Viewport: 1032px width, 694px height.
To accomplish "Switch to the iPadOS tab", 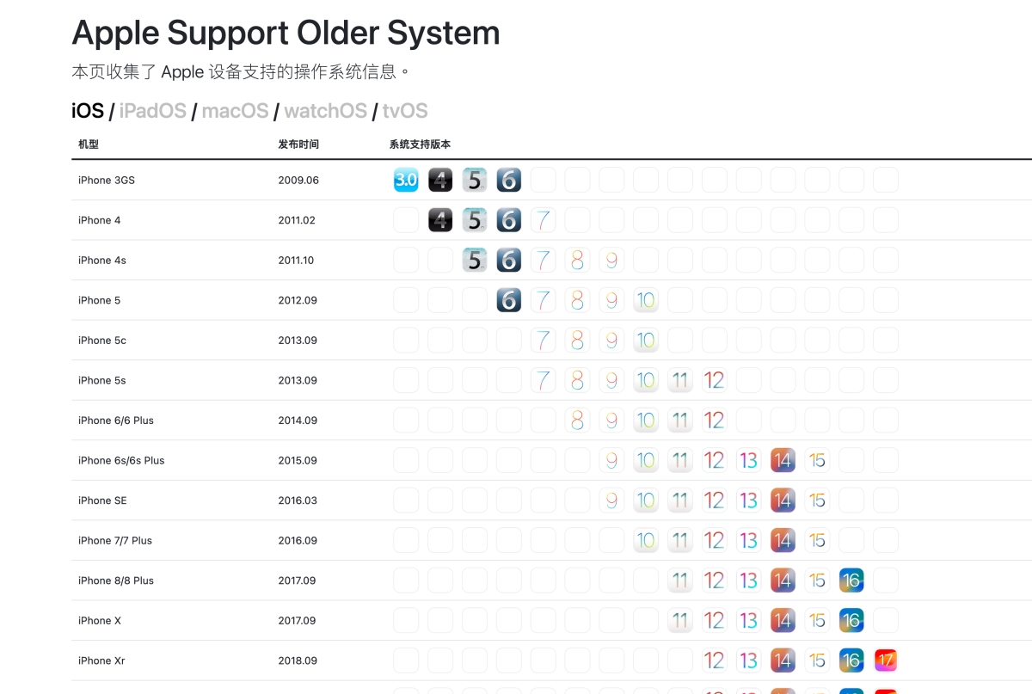I will coord(152,111).
